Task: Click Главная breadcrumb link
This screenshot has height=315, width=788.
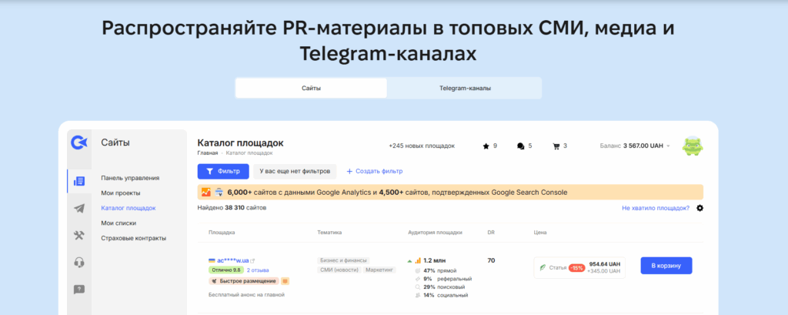Action: click(208, 152)
